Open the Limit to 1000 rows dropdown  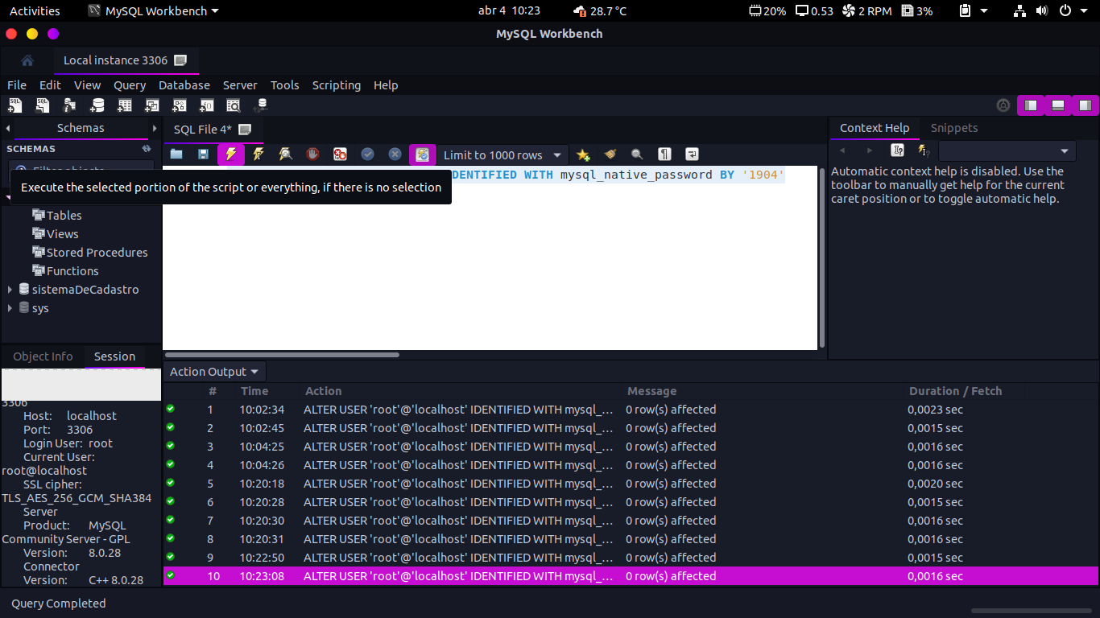coord(502,154)
